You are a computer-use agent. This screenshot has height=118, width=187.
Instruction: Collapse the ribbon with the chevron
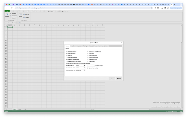coord(181,20)
